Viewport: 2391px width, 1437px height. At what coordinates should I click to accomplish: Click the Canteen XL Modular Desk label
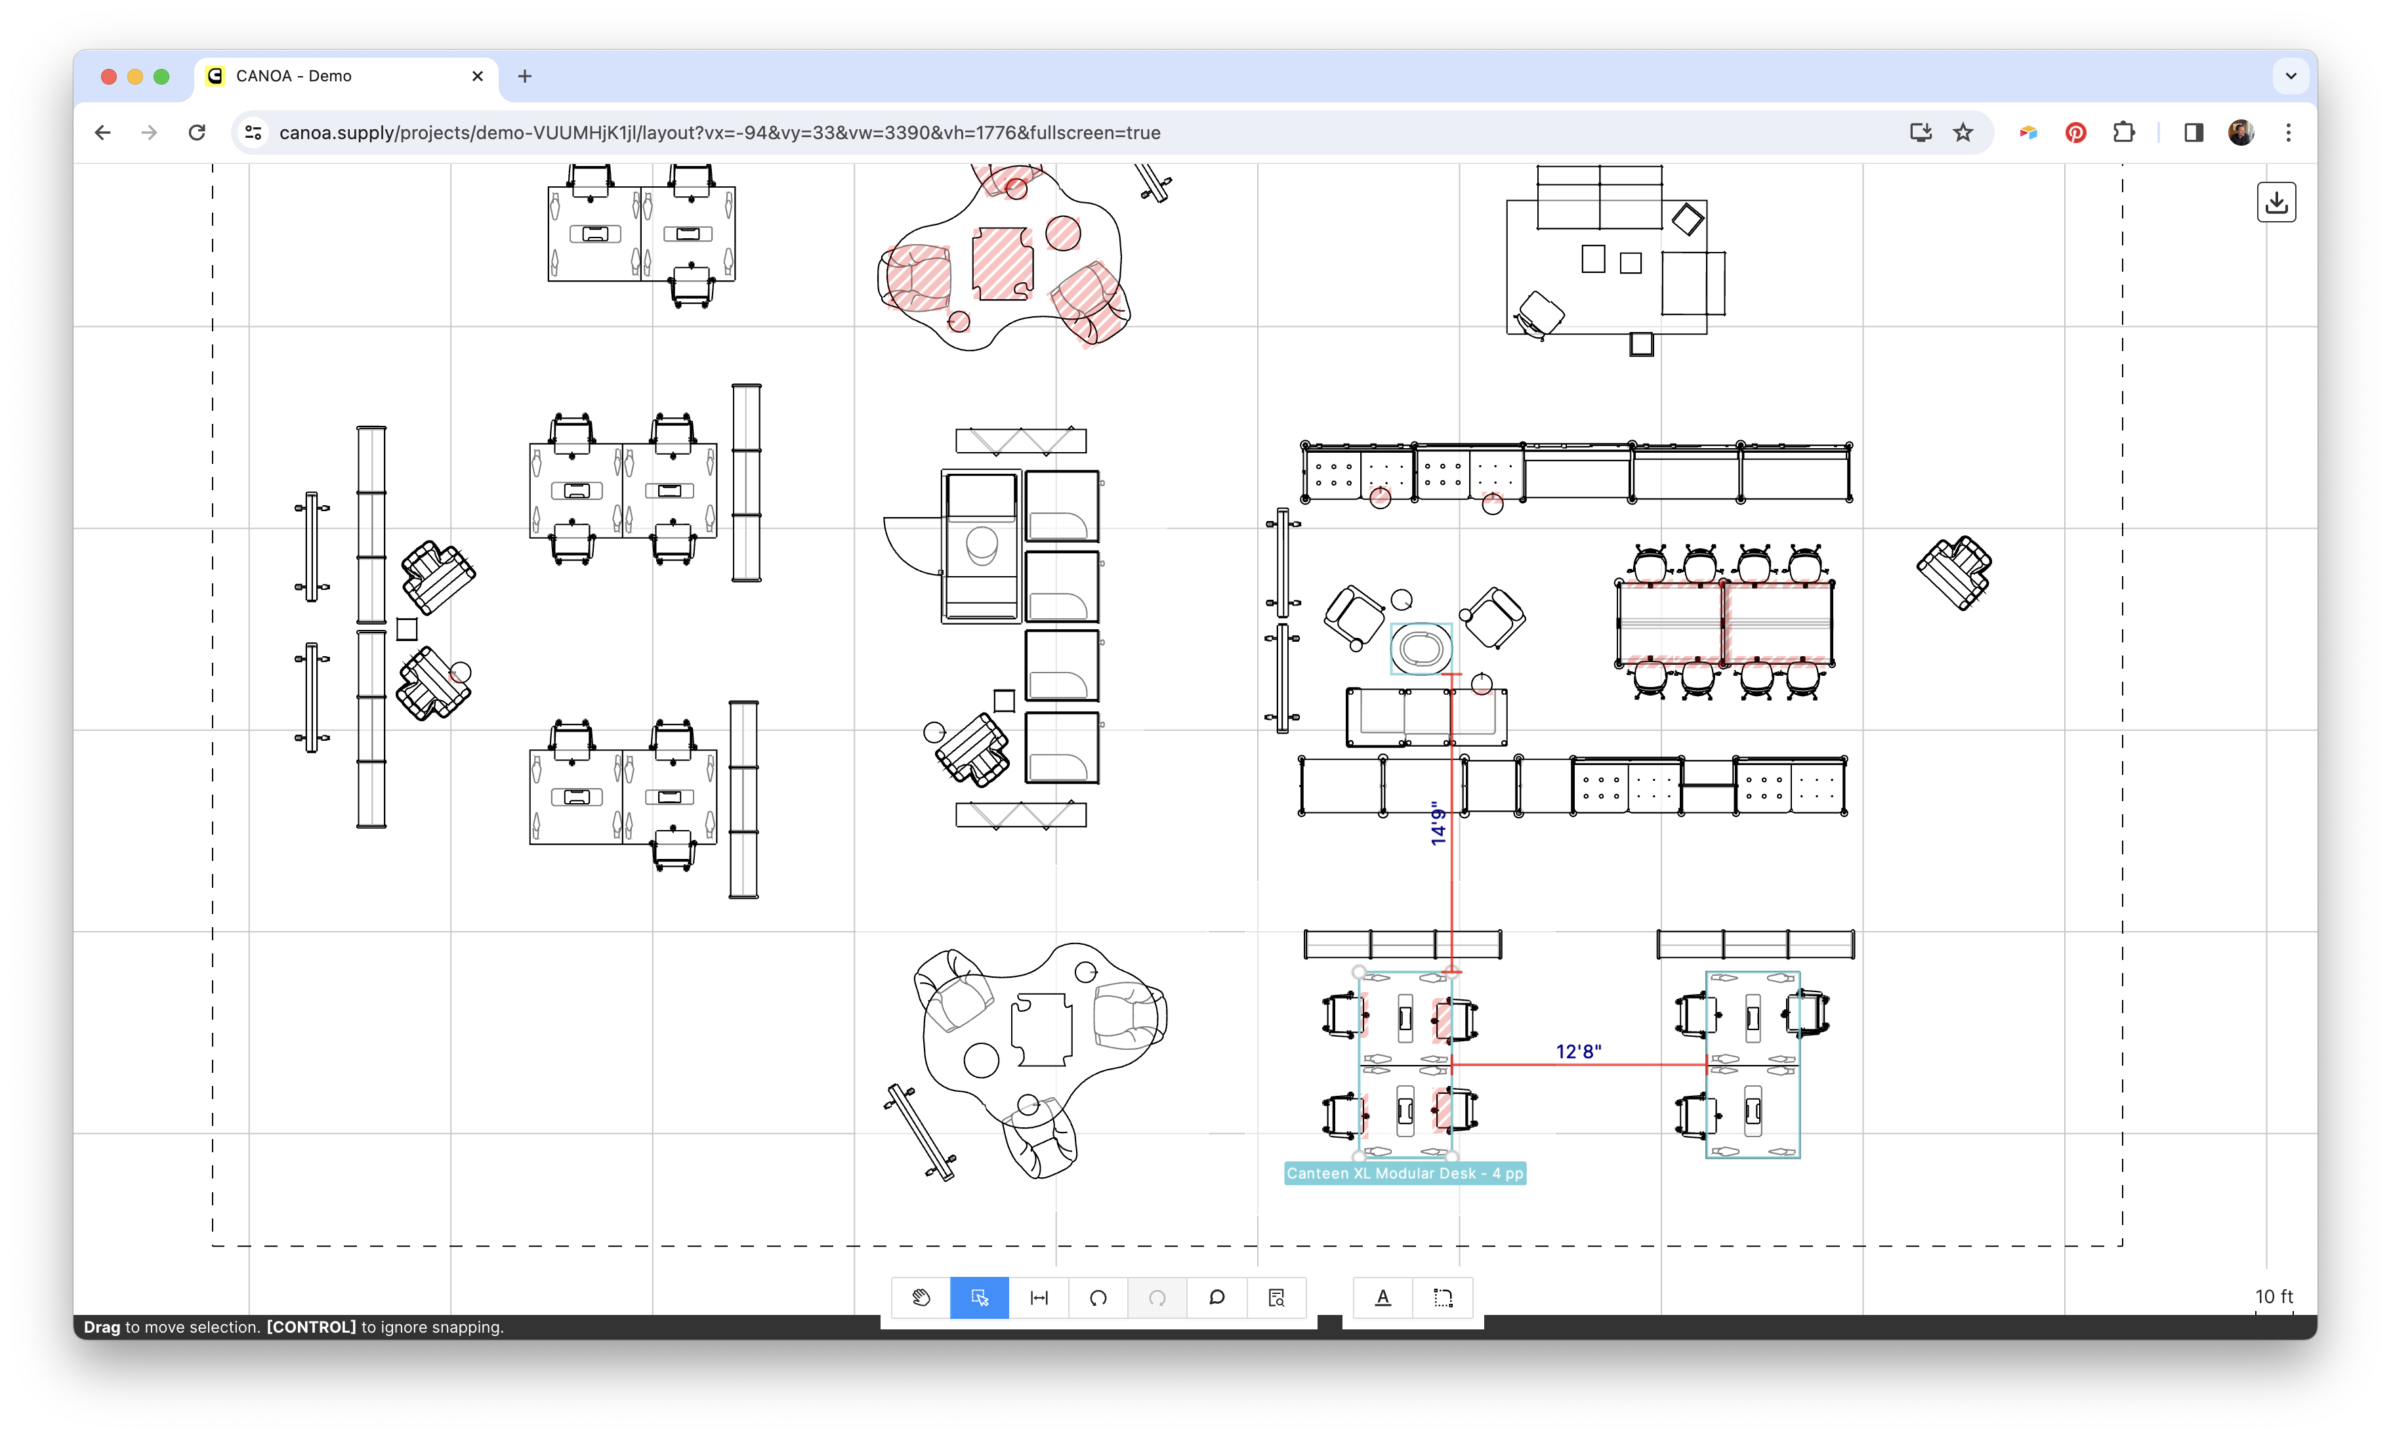(1405, 1173)
